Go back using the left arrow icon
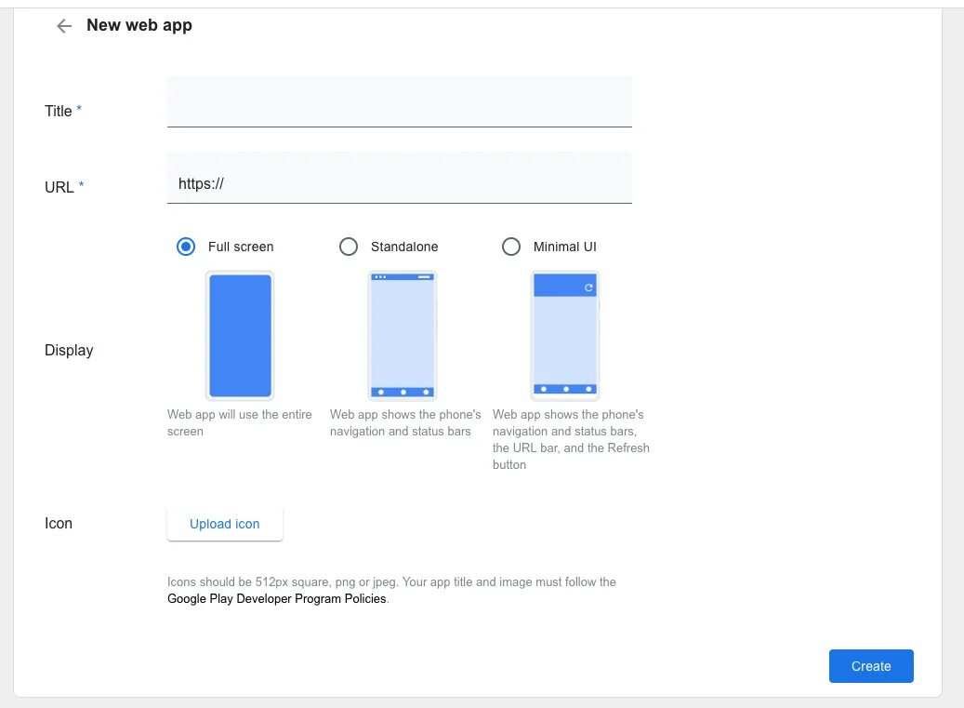The width and height of the screenshot is (964, 708). (64, 26)
